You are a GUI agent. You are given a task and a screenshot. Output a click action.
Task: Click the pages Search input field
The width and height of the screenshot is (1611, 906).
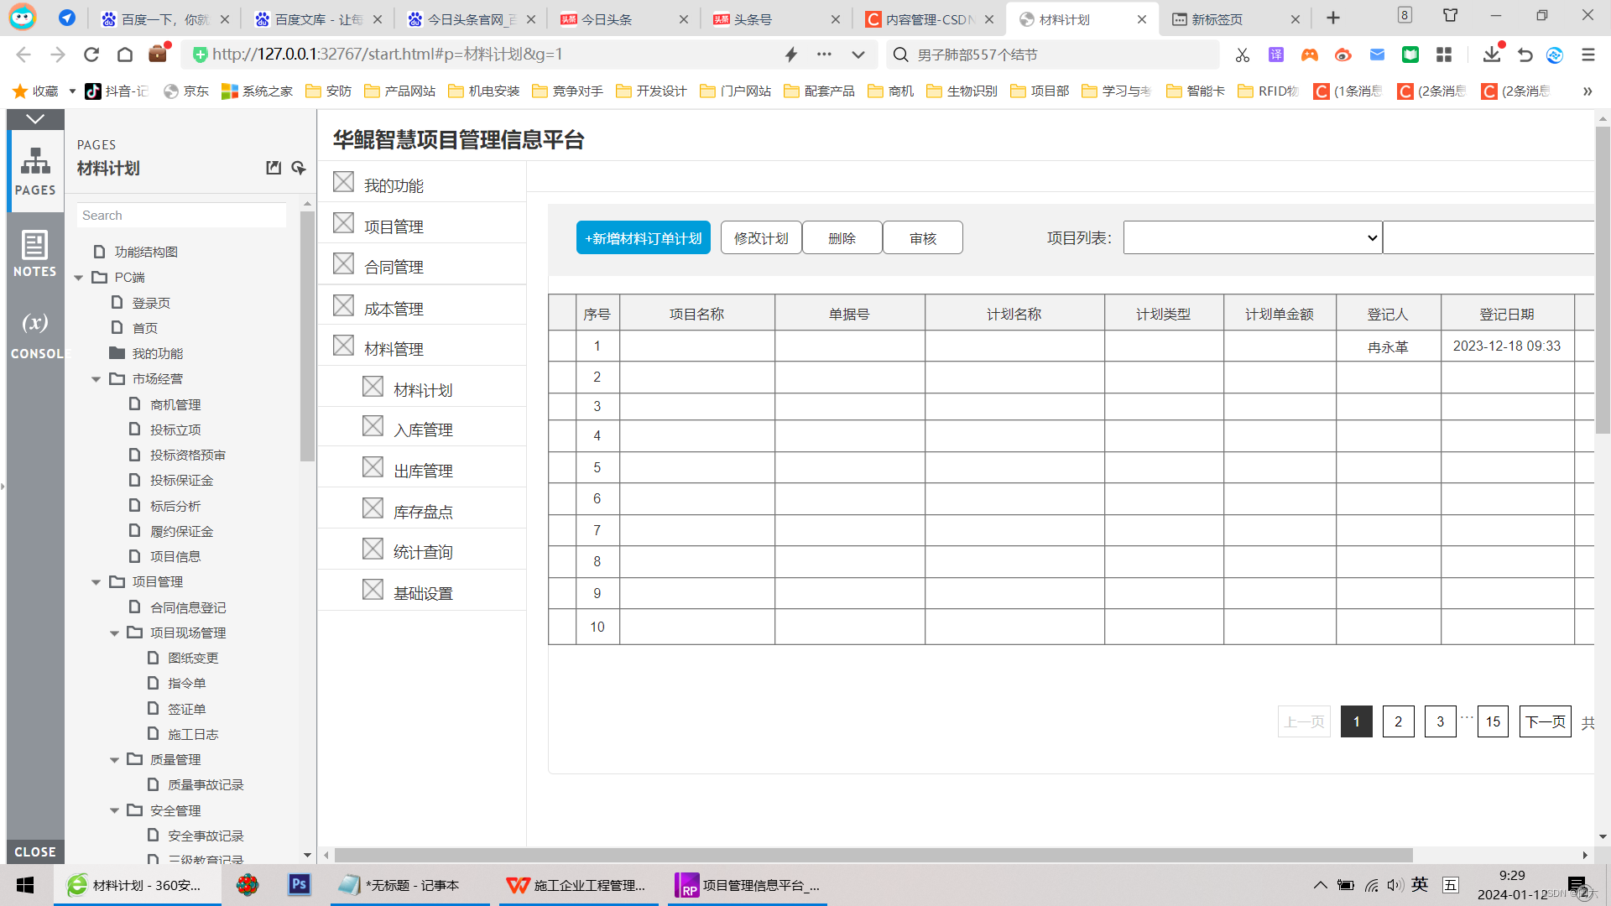[x=181, y=216]
